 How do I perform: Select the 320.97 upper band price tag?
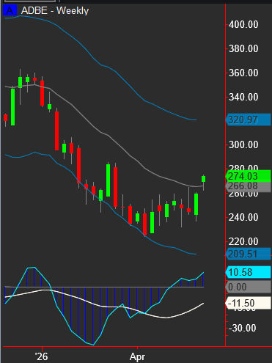(248, 120)
